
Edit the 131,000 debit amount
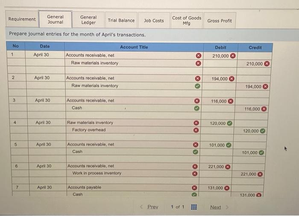[215, 188]
